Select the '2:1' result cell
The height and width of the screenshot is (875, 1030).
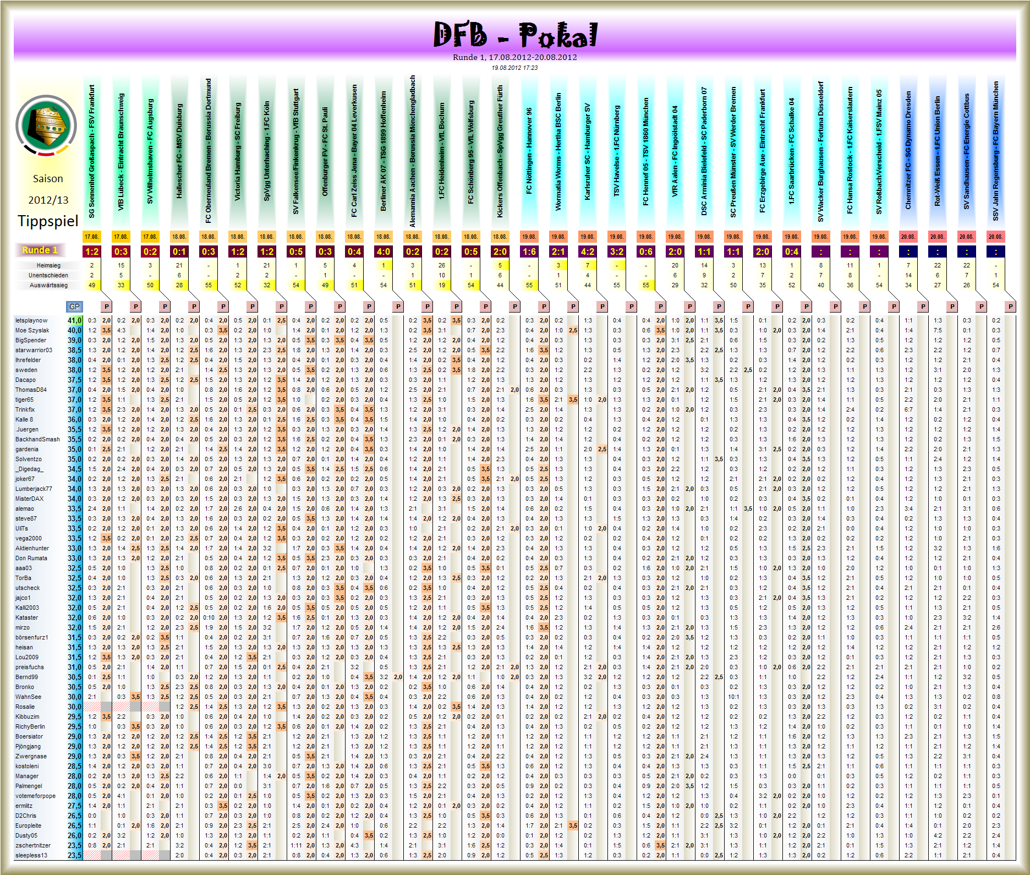pos(558,251)
